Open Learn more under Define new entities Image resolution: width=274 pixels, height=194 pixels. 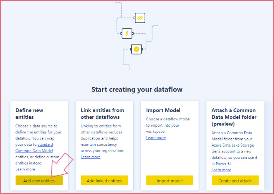(x=25, y=169)
